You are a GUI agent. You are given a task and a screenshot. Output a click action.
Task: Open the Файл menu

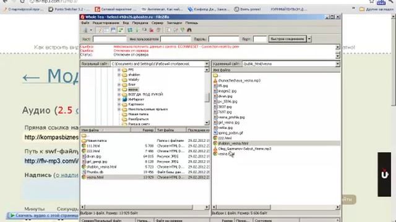point(85,23)
